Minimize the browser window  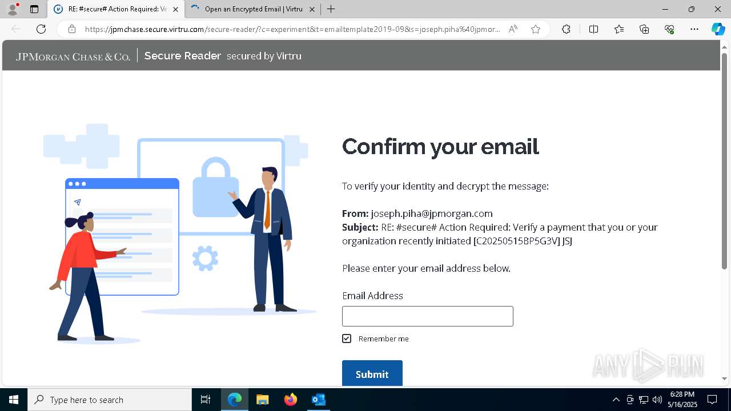click(x=665, y=9)
